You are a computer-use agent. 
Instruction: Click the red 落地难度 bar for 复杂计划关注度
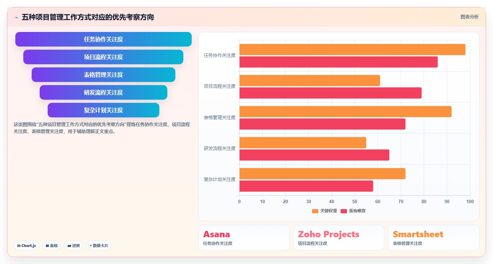point(306,186)
